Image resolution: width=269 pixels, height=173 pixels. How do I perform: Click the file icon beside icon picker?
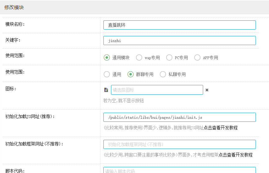106,90
